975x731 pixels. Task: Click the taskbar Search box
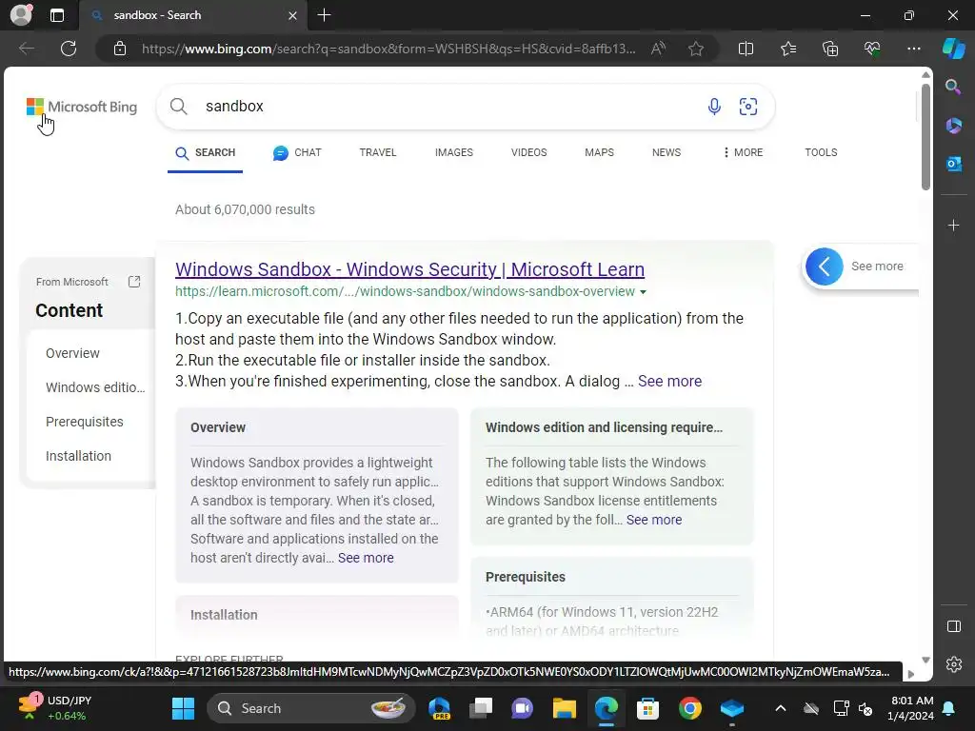pos(311,708)
